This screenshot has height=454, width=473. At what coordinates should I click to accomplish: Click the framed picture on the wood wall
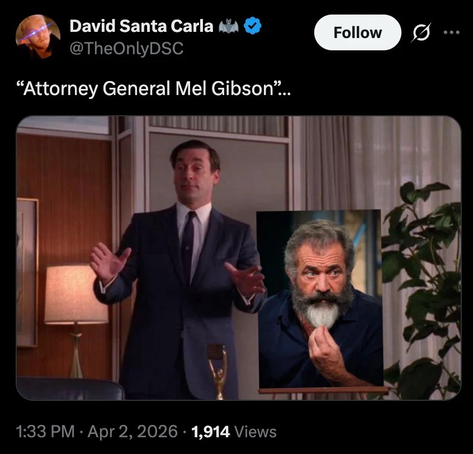point(27,272)
